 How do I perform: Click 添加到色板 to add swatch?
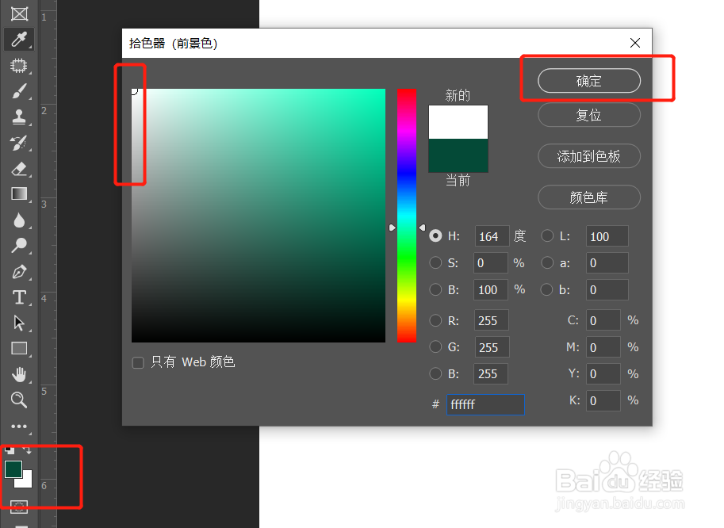589,156
